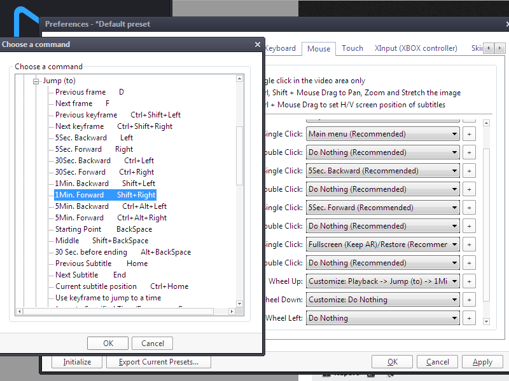Select Current subtitle position command

click(x=122, y=286)
